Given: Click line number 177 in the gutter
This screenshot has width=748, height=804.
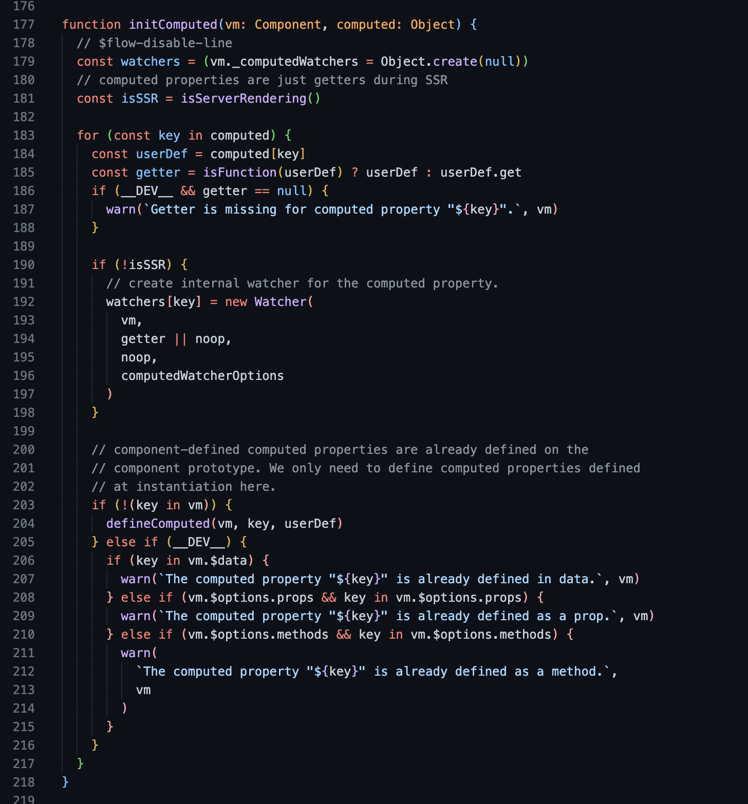Looking at the screenshot, I should [24, 25].
